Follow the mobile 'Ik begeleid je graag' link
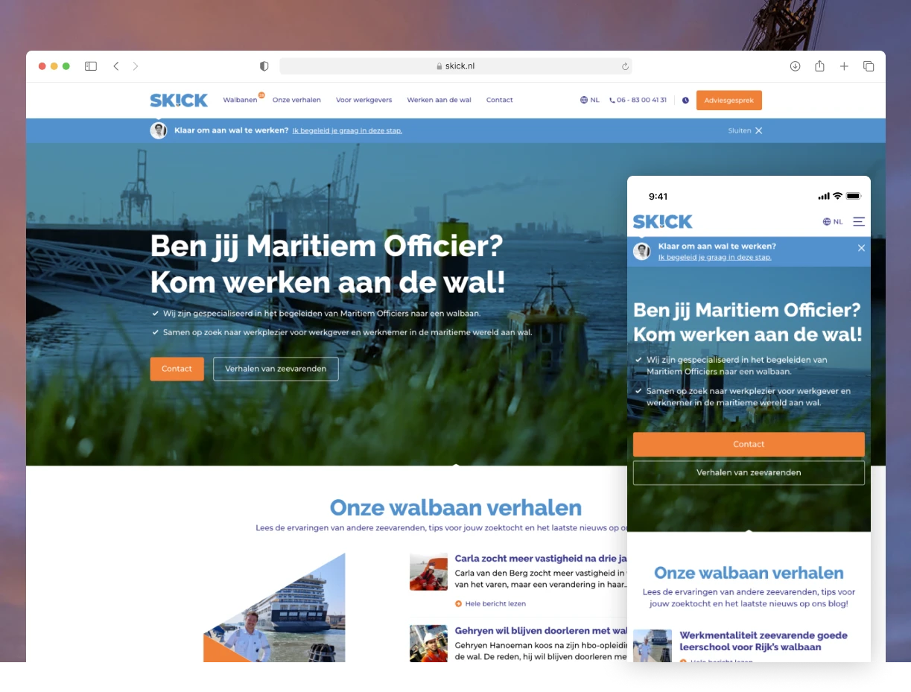 tap(714, 257)
